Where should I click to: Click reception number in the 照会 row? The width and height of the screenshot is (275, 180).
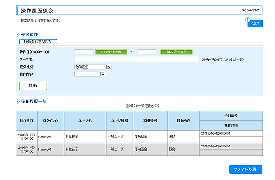(x=215, y=147)
